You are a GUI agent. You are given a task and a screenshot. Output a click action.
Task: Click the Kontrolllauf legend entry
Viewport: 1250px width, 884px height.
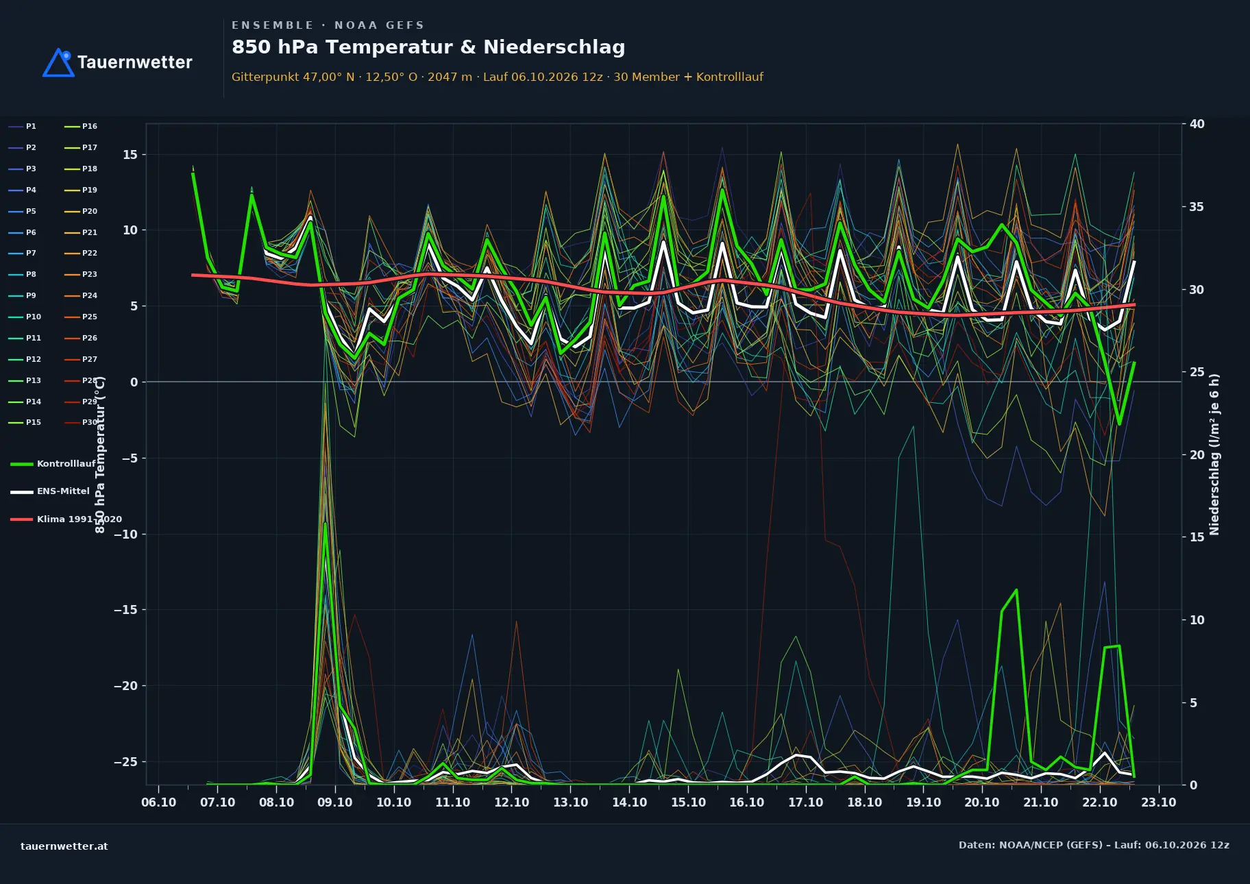(x=53, y=464)
